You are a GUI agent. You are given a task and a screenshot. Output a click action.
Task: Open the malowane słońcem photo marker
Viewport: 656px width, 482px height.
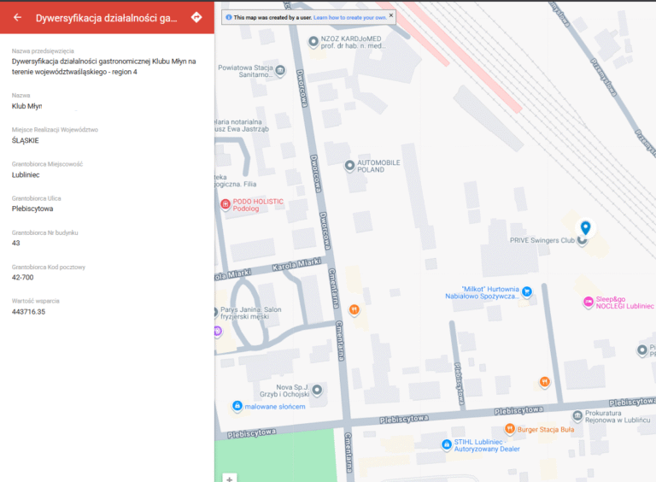(x=237, y=406)
